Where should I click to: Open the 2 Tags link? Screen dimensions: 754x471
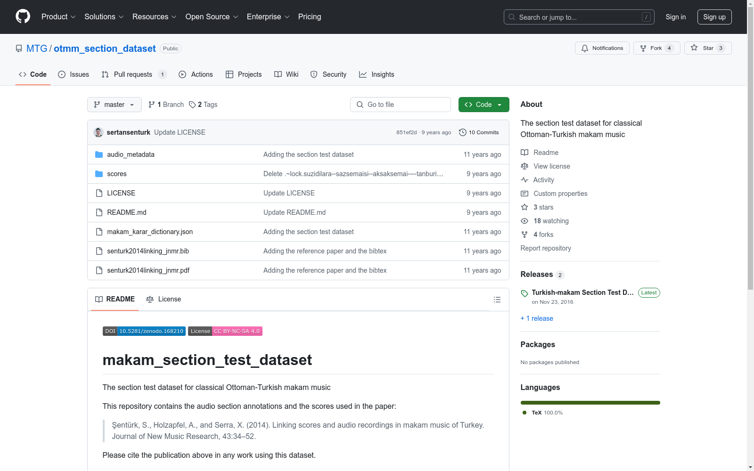[x=203, y=105]
